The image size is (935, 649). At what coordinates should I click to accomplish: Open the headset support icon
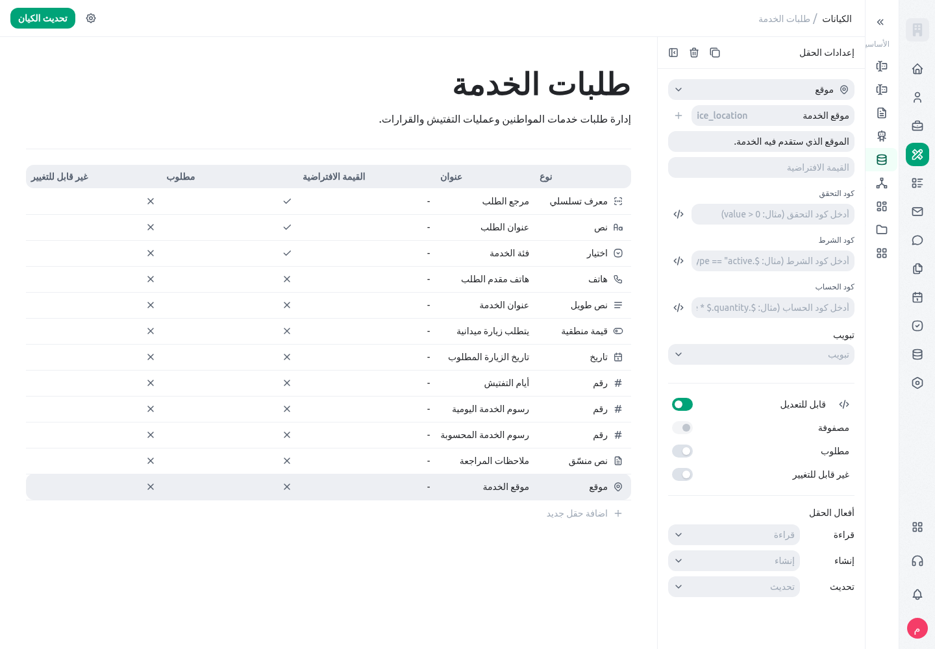coord(917,561)
